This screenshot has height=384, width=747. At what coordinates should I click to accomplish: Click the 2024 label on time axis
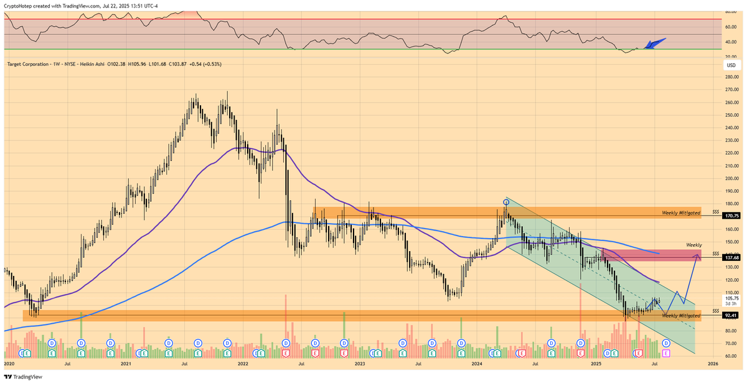(477, 363)
